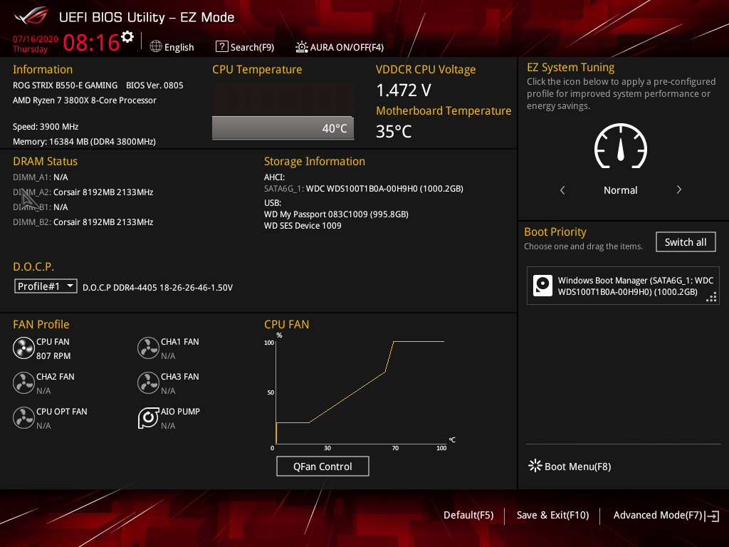The width and height of the screenshot is (729, 547).
Task: Switch to Advanced Mode(F7)
Action: click(658, 515)
